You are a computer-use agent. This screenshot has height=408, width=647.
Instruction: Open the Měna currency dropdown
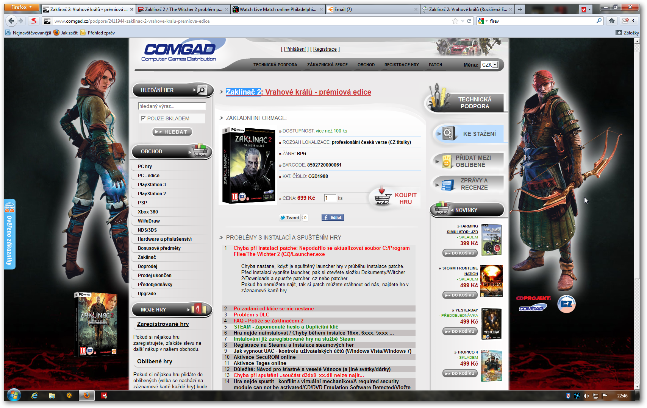(x=489, y=65)
